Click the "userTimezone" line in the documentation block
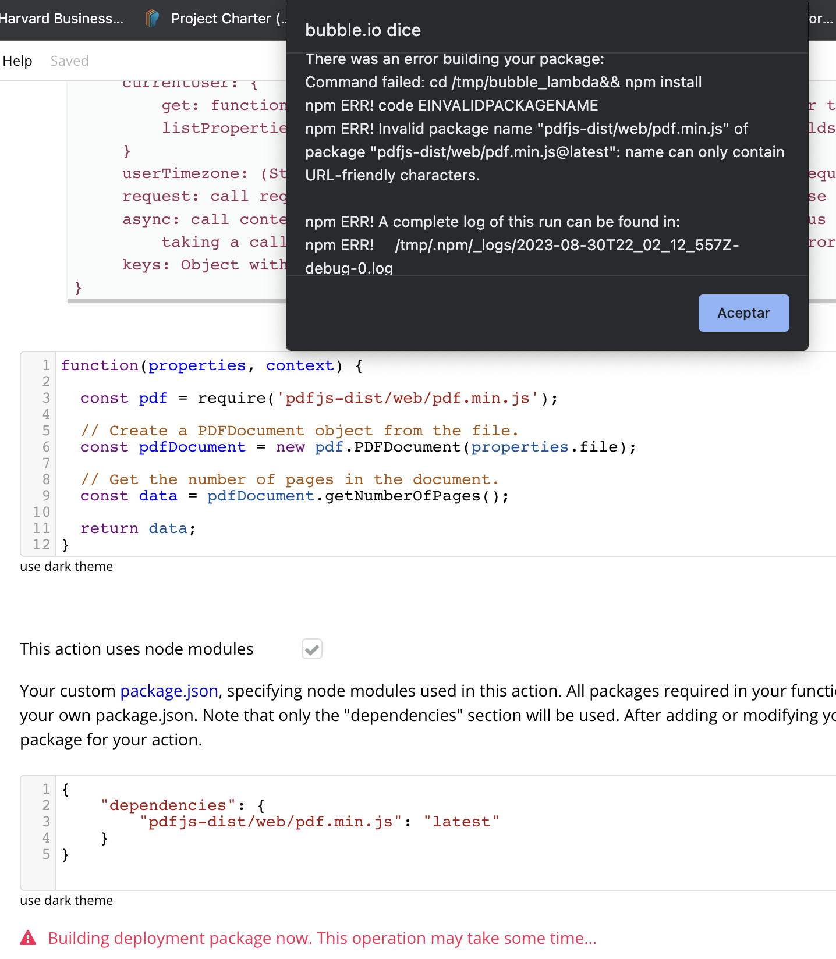The image size is (836, 959). [x=204, y=173]
